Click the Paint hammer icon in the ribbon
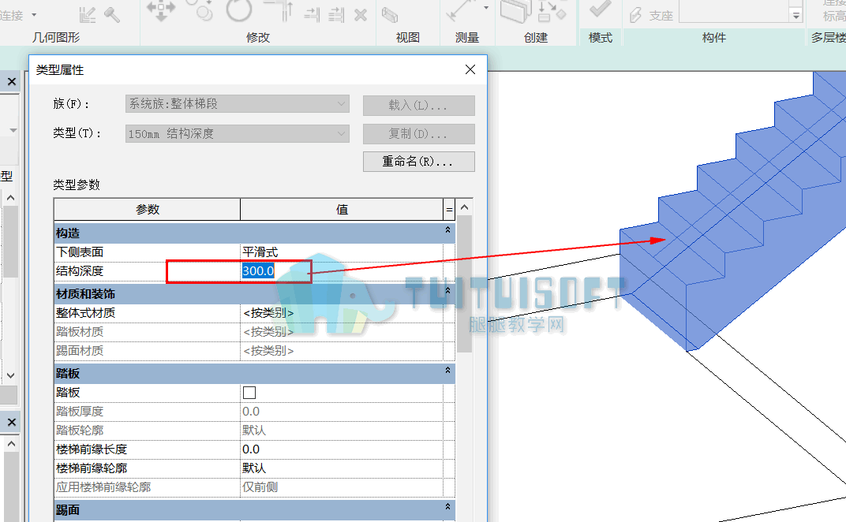Screen dimensions: 846x522 112,14
